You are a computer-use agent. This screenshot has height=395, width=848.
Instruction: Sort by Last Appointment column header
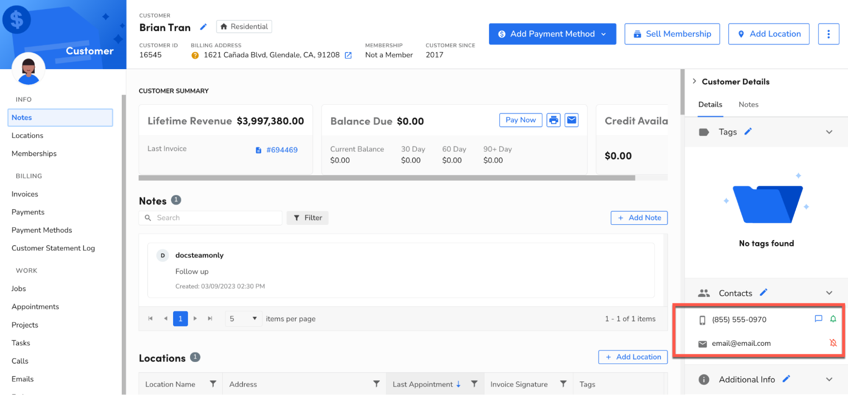coord(423,384)
